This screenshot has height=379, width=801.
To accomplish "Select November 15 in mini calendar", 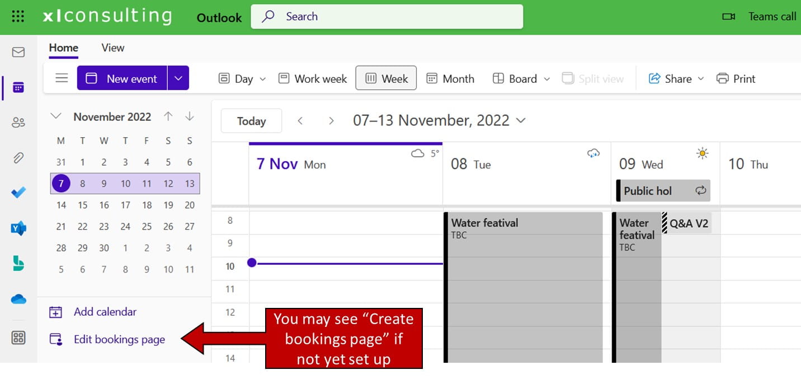I will pos(83,205).
